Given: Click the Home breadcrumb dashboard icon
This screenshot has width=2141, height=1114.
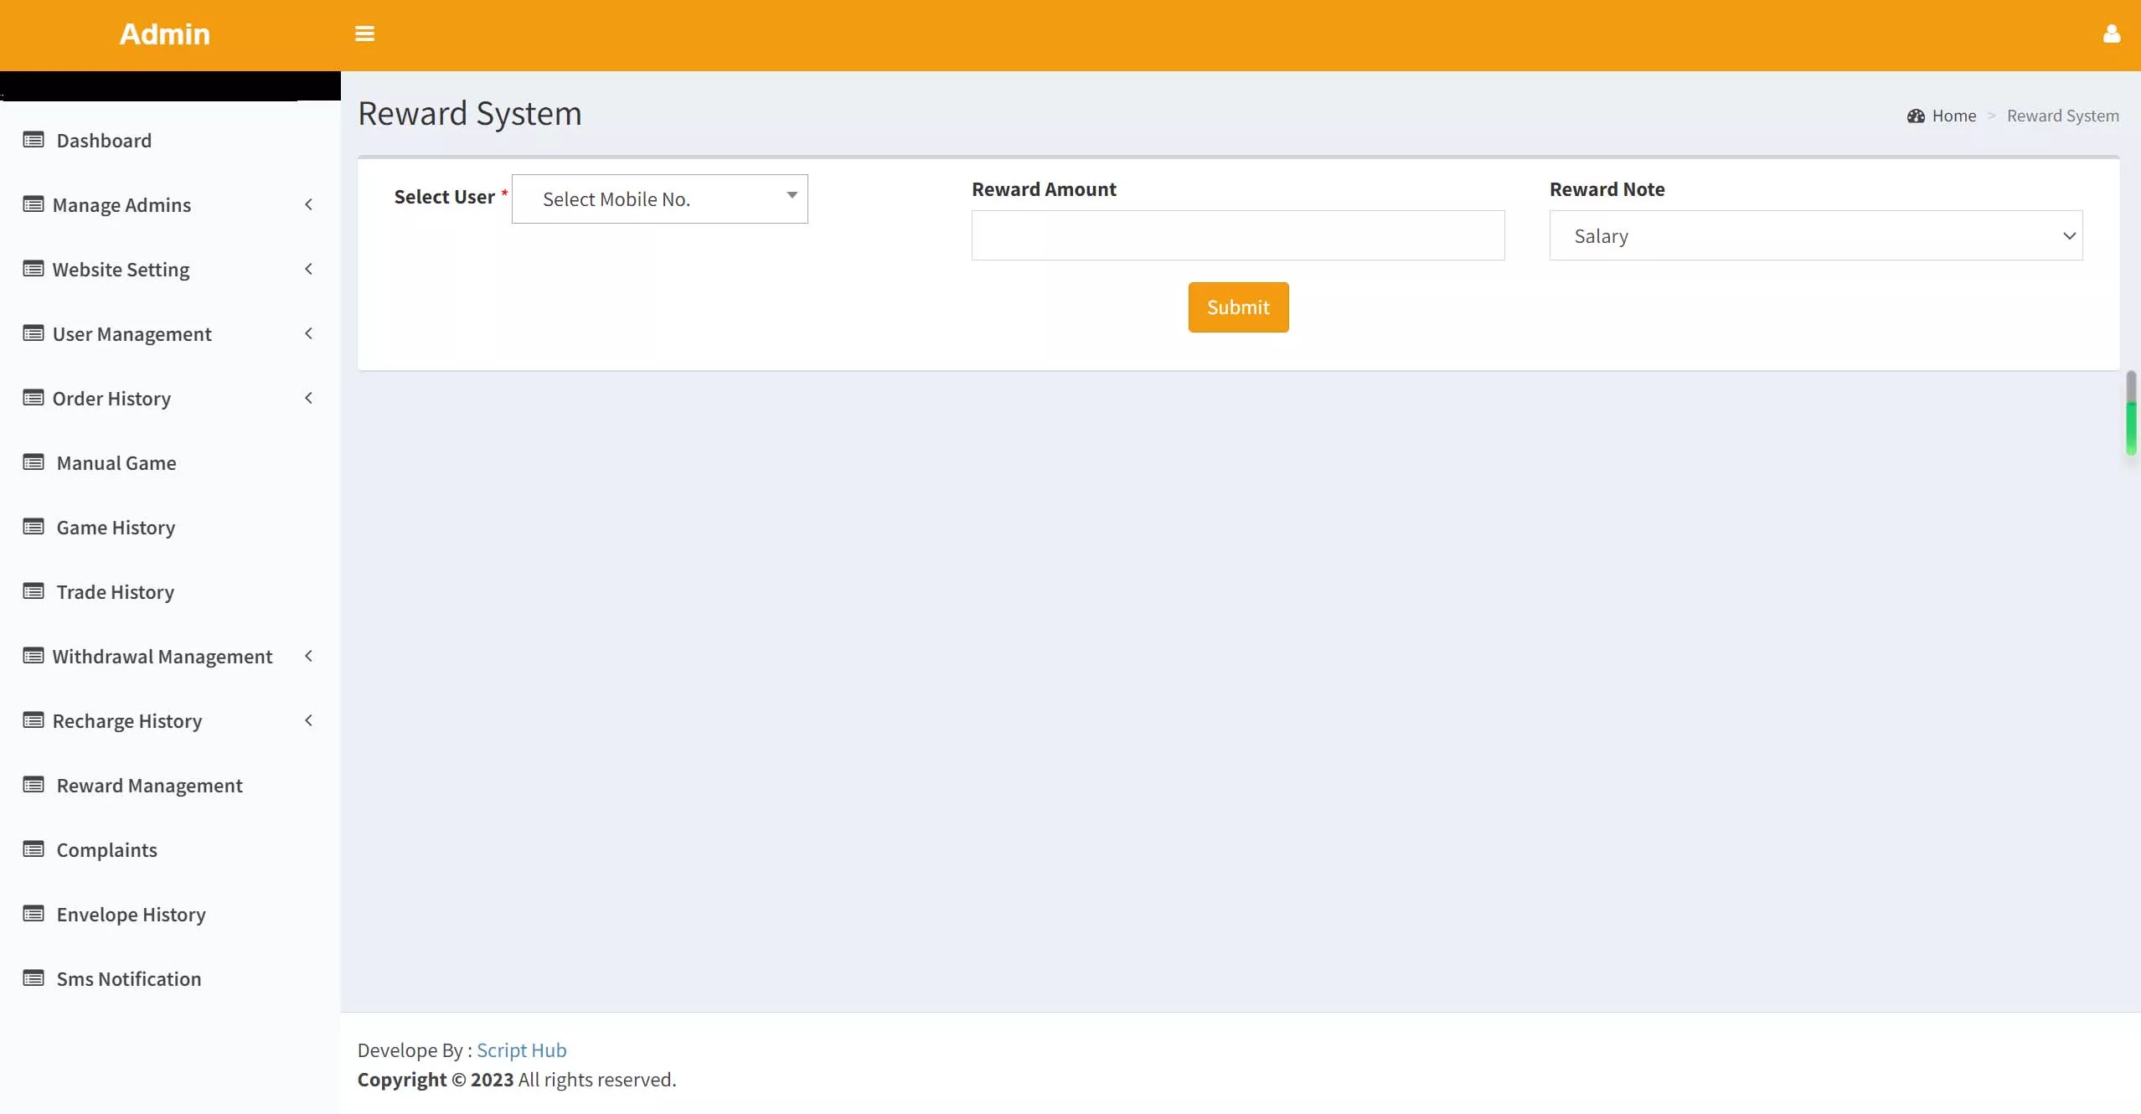Looking at the screenshot, I should (x=1916, y=116).
